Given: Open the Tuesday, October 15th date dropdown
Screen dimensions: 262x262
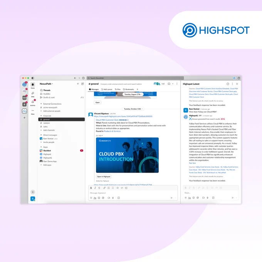Looking at the screenshot, I should (133, 109).
